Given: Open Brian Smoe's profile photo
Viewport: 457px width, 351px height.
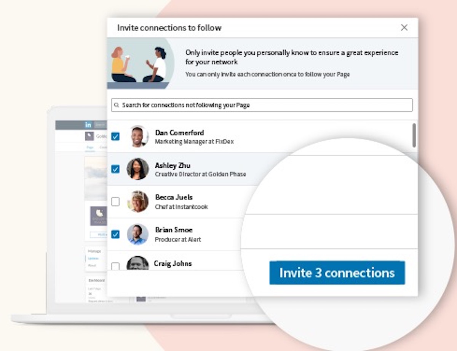Looking at the screenshot, I should 137,235.
